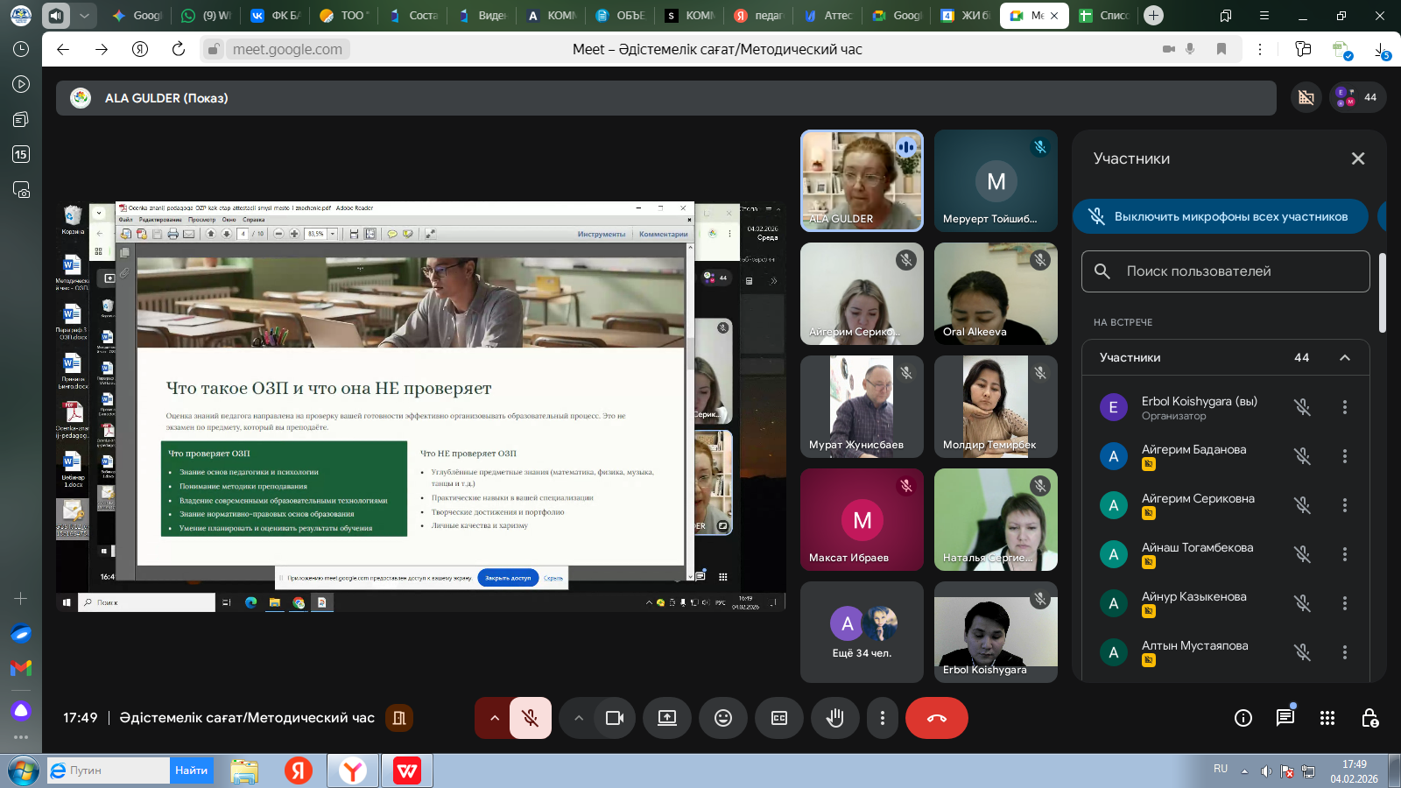Toggle the camera on or off

(615, 718)
